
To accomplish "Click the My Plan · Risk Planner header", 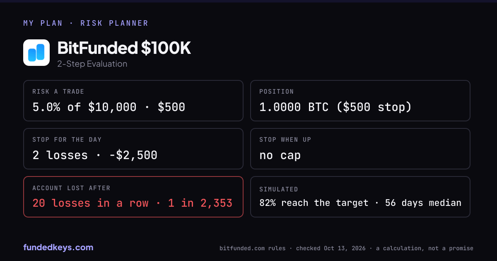I will click(x=86, y=23).
